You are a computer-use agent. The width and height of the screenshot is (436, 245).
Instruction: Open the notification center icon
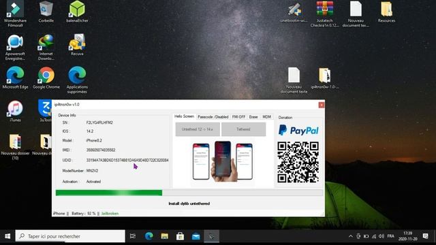coord(425,236)
